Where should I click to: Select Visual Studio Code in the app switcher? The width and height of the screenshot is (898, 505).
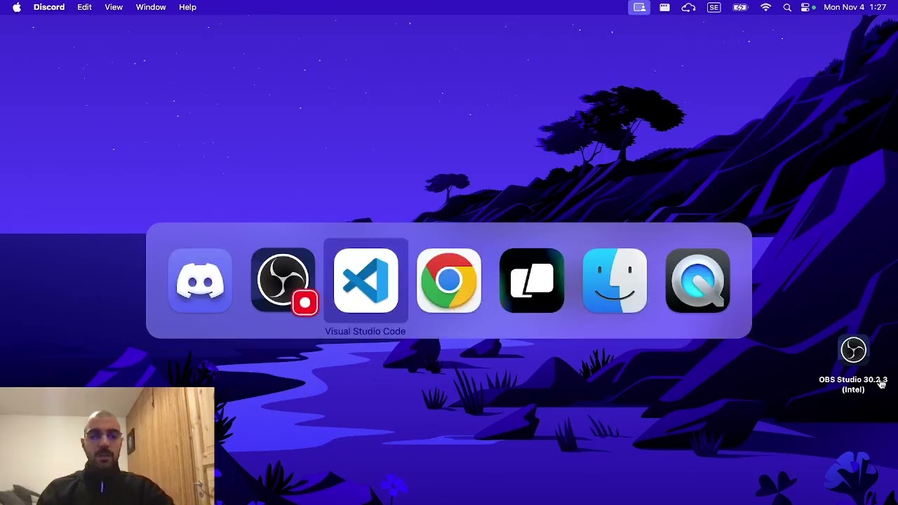[366, 281]
